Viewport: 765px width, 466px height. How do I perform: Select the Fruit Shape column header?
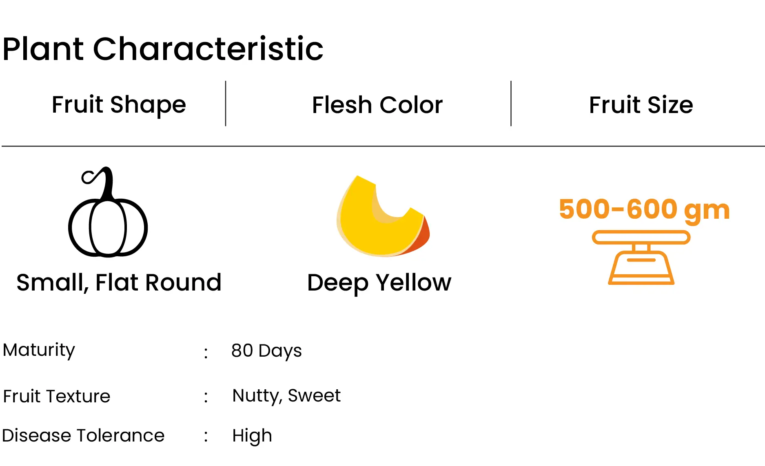(119, 104)
